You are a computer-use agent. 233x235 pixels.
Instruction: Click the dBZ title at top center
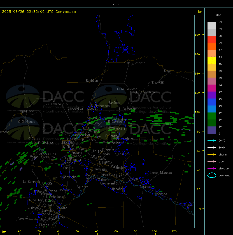click(x=116, y=4)
